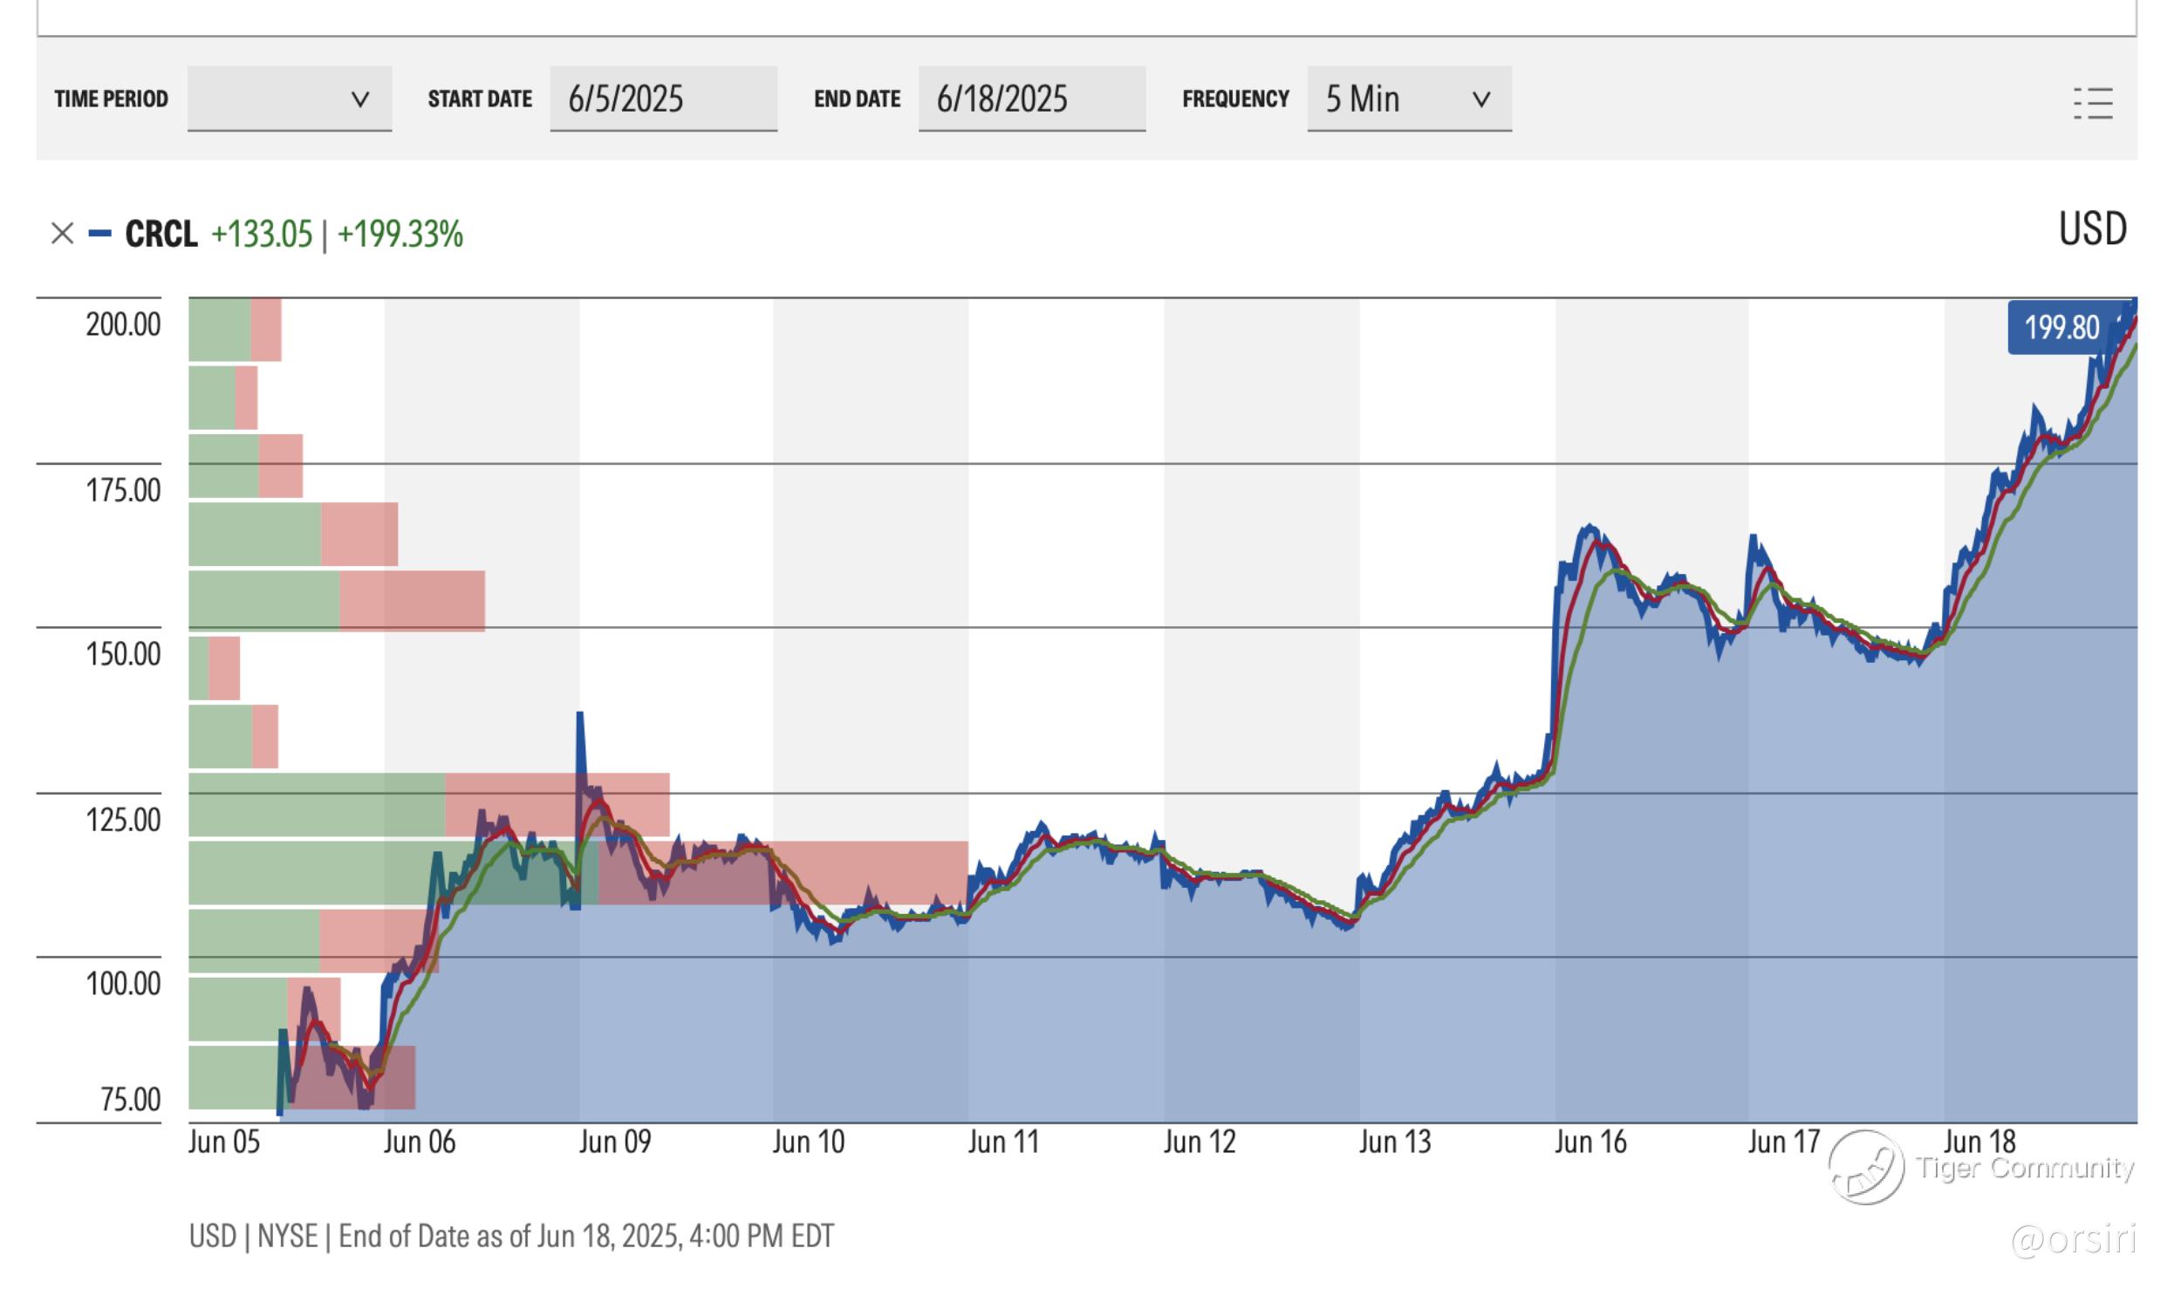This screenshot has height=1289, width=2181.
Task: Click the CRCL blue line color swatch
Action: point(100,234)
